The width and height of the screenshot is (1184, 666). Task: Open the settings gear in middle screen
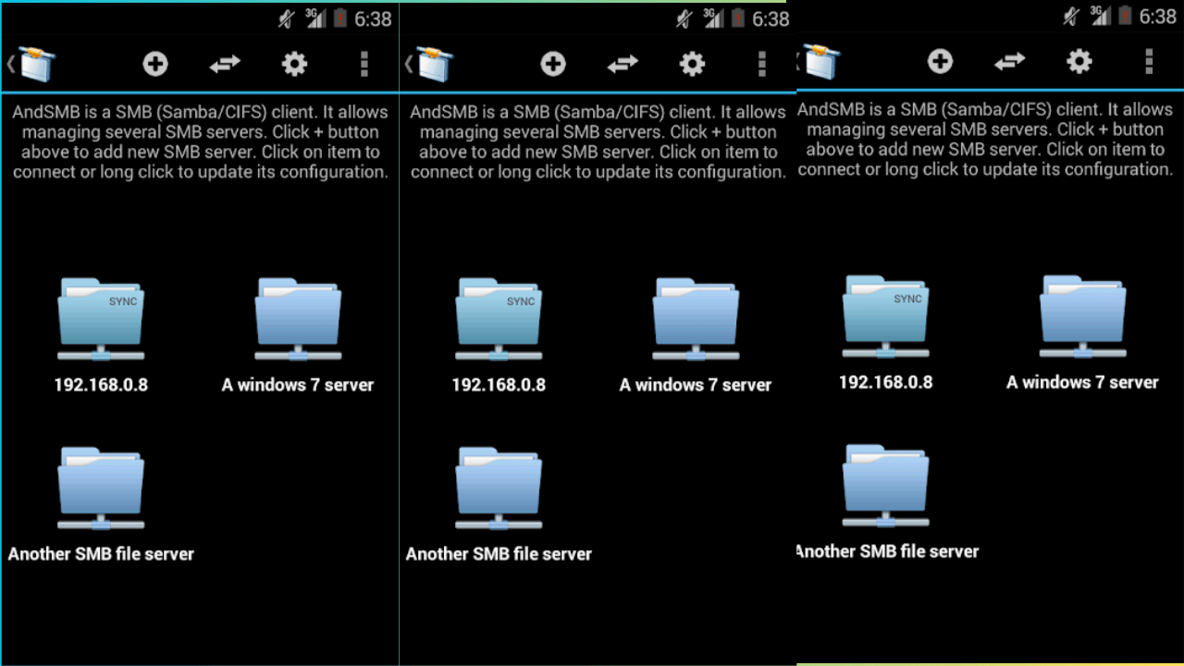pos(692,63)
